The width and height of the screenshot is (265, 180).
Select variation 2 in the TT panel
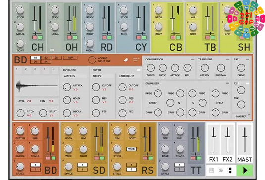(x=179, y=170)
